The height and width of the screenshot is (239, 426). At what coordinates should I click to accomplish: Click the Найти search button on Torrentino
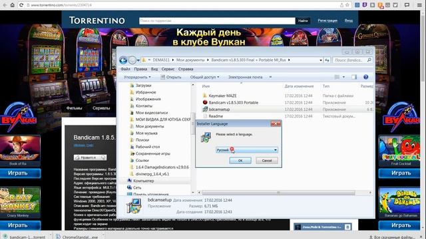pos(303,21)
